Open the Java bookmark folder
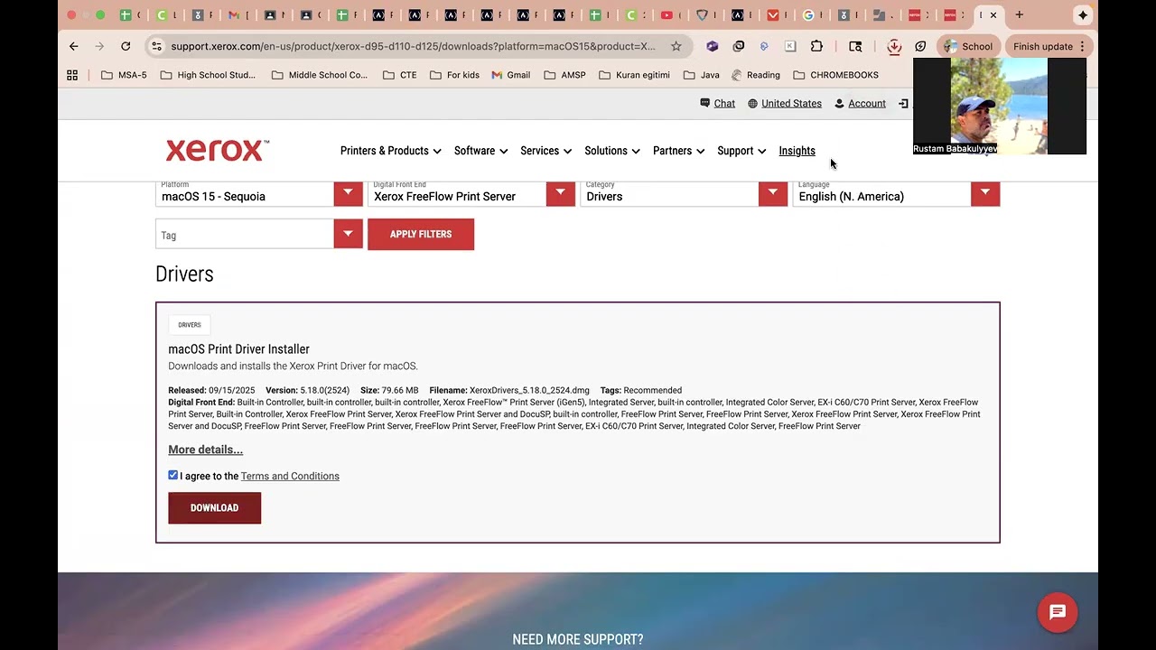This screenshot has height=650, width=1156. (702, 75)
